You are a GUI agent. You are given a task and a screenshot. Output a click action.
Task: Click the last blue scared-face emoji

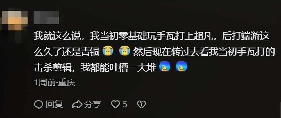click(x=181, y=67)
